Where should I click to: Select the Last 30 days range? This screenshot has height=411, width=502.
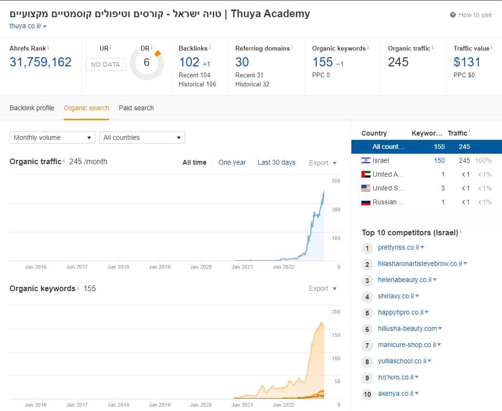point(277,163)
